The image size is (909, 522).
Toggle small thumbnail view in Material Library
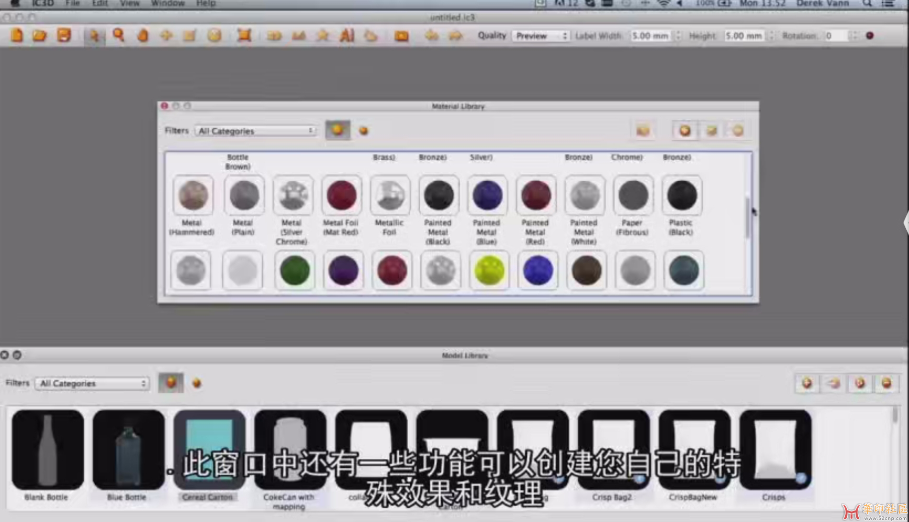click(364, 130)
